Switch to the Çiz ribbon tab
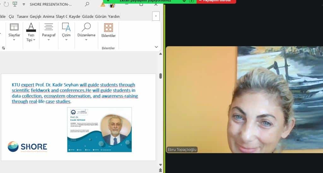The image size is (323, 173). (x=11, y=16)
